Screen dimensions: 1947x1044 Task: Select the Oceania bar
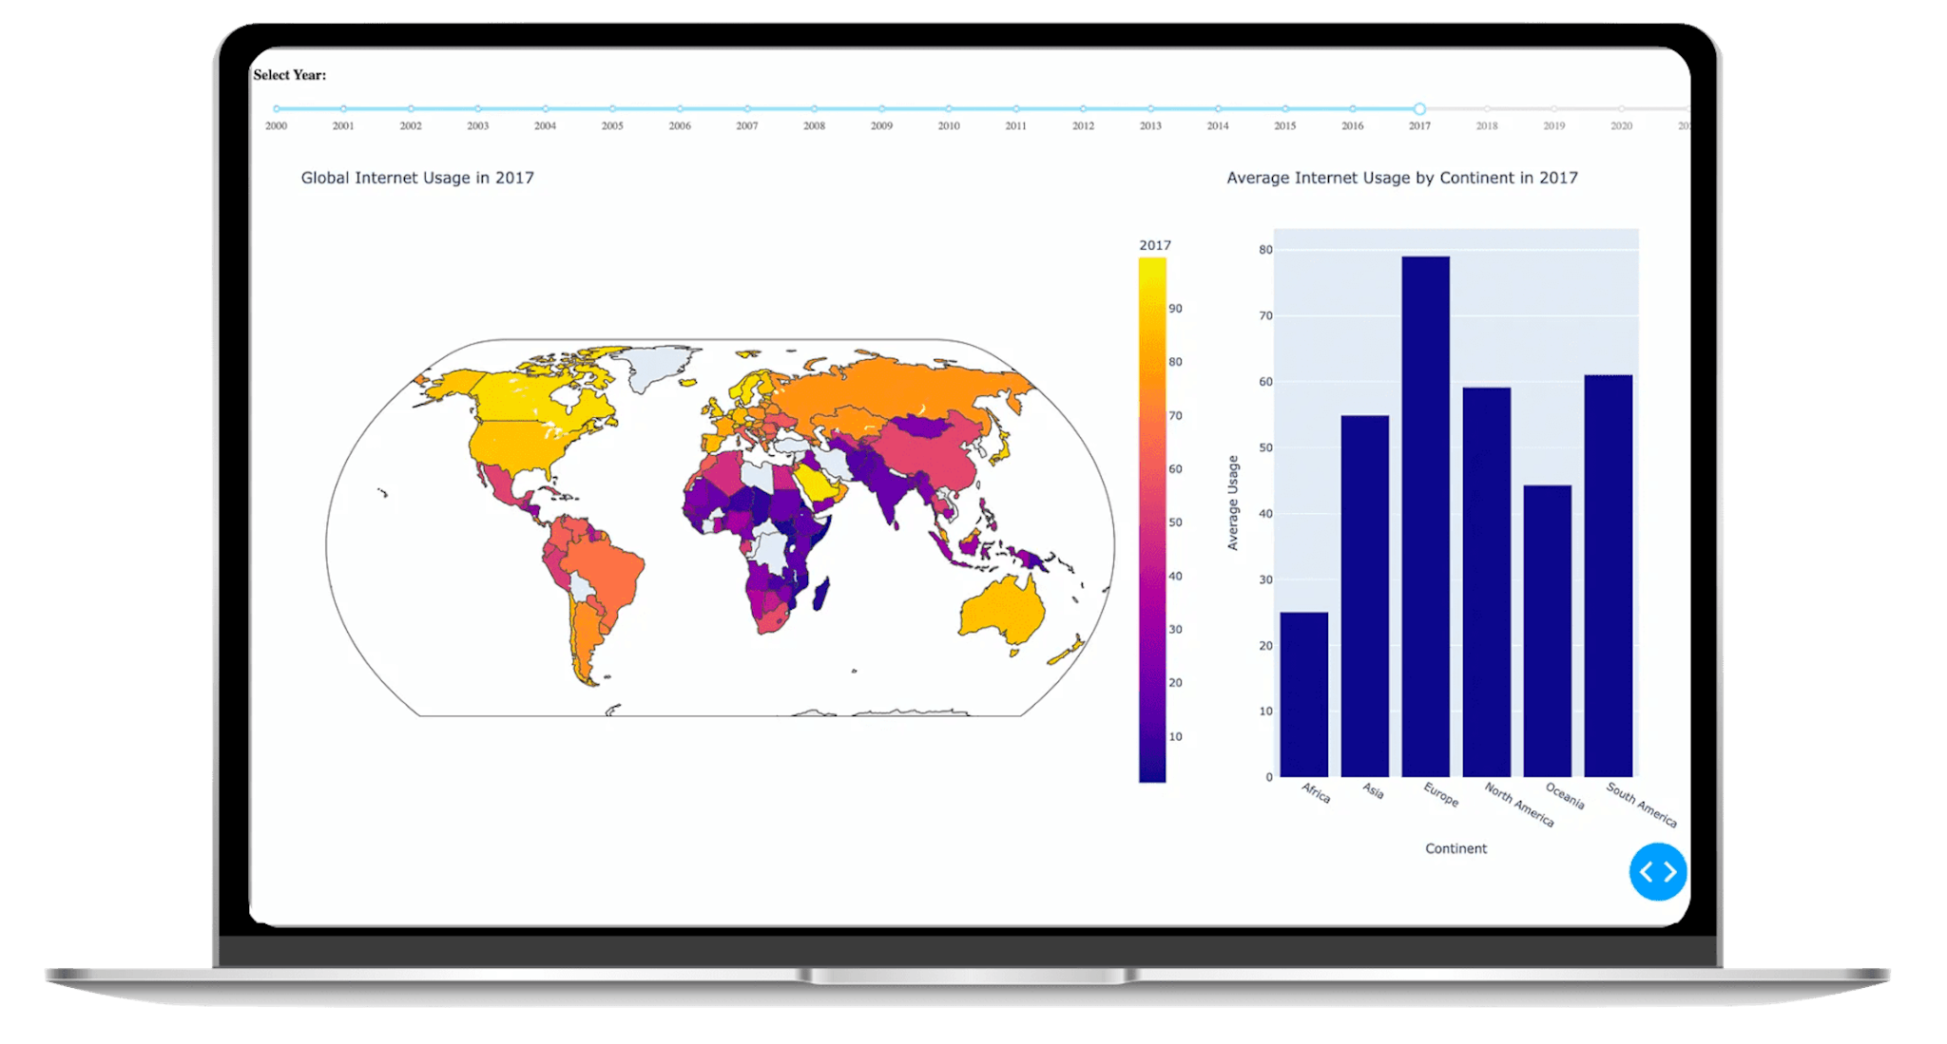pos(1547,631)
